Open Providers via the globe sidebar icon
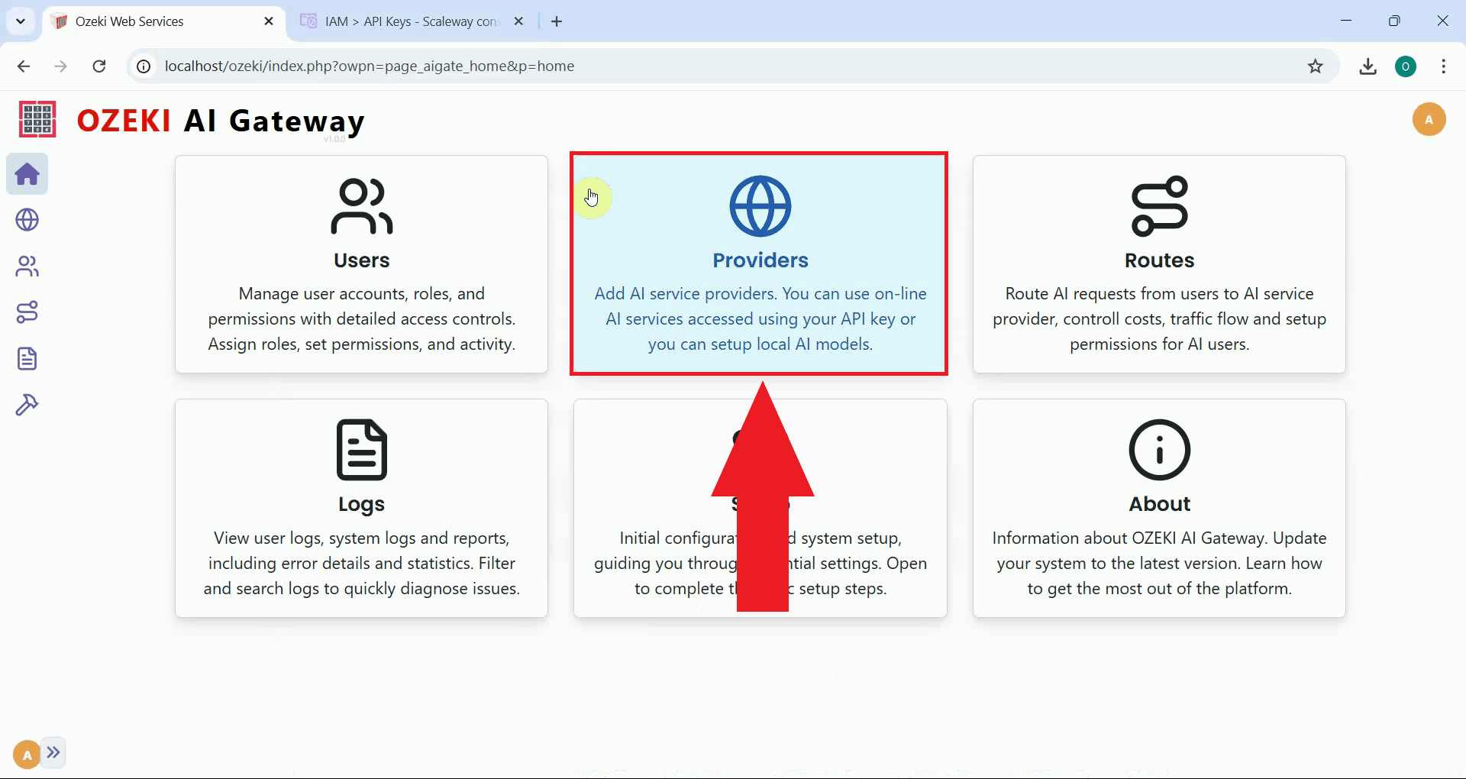 coord(27,220)
